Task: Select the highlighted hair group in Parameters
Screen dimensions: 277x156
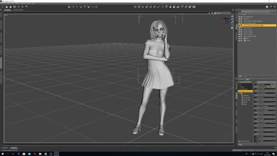Action: coord(245,91)
